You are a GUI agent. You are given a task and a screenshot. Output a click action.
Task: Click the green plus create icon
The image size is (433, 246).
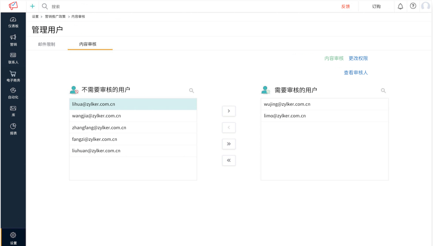(32, 6)
